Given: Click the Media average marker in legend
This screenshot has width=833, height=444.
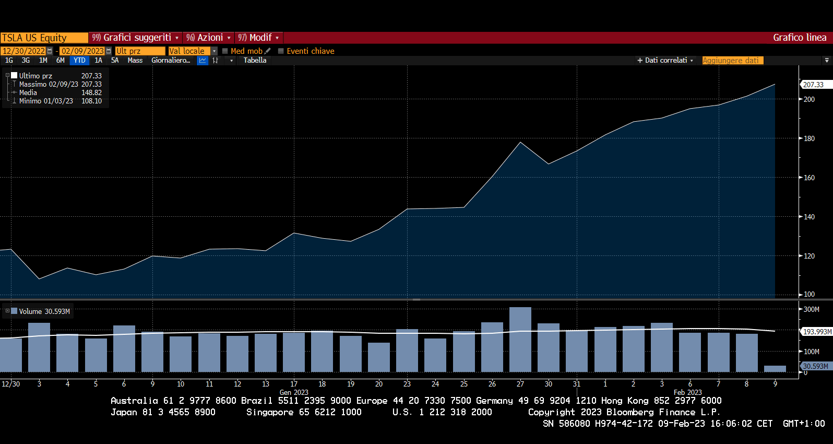Looking at the screenshot, I should (14, 92).
